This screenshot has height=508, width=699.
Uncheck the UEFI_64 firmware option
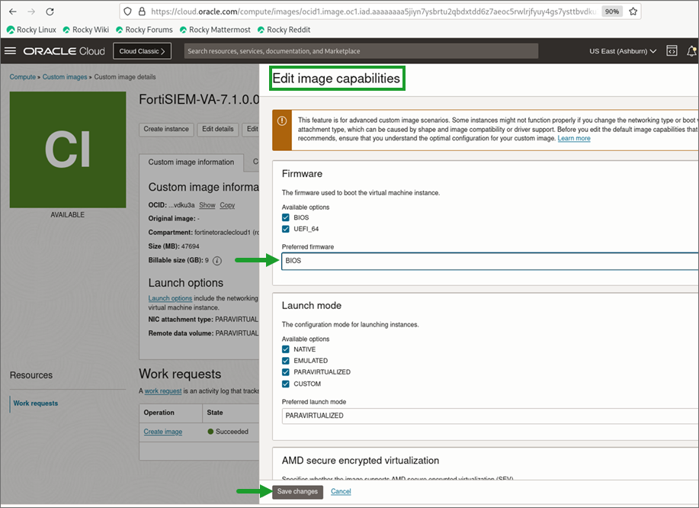point(284,228)
